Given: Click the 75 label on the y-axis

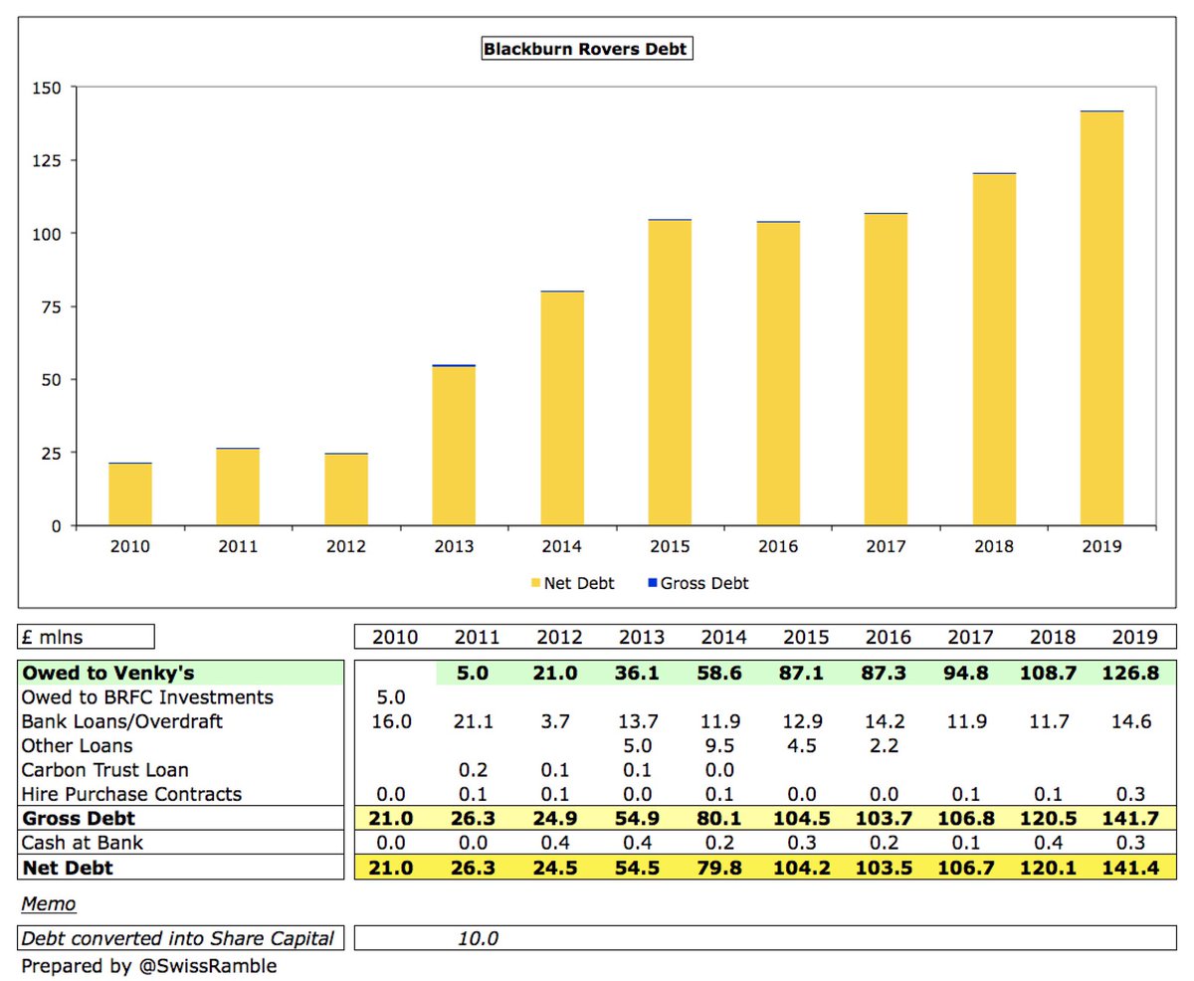Looking at the screenshot, I should coord(53,306).
